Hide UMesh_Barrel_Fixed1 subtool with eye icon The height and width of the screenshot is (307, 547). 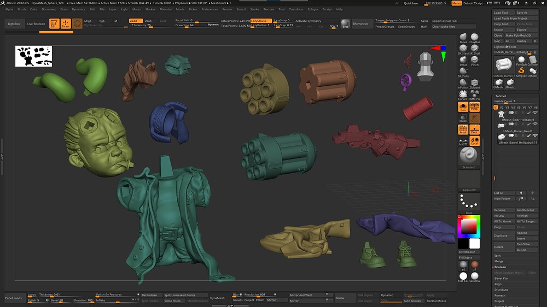click(535, 124)
